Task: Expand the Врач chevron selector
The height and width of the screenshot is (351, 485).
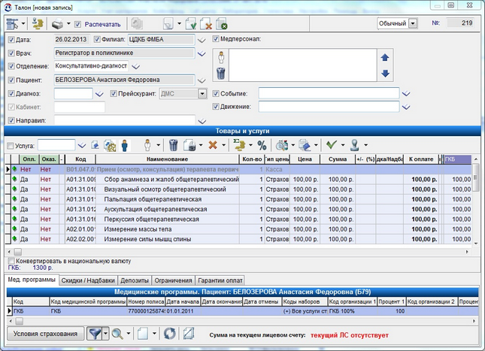Action: (202, 54)
